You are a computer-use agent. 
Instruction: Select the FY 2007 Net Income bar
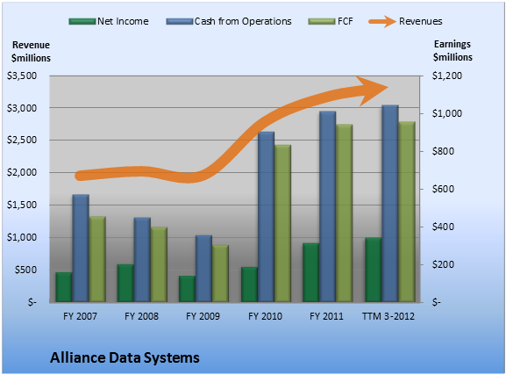pos(63,287)
